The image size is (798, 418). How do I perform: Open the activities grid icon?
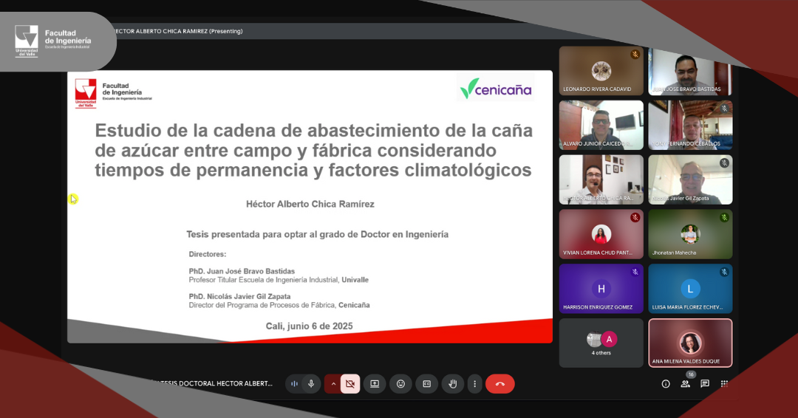point(724,384)
